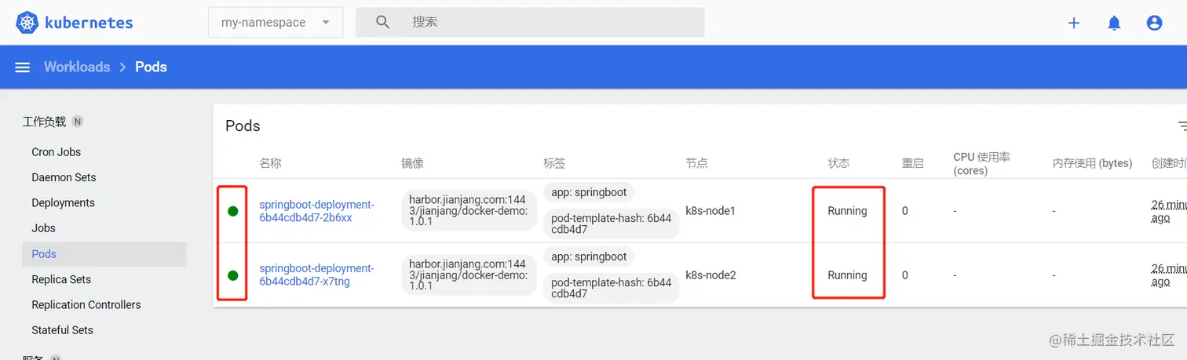Image resolution: width=1187 pixels, height=360 pixels.
Task: Click the 内存使用 (bytes) column header
Action: pyautogui.click(x=1092, y=163)
